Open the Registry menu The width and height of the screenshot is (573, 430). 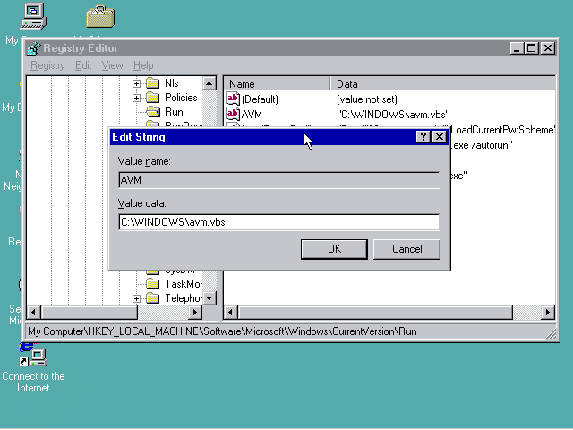pyautogui.click(x=47, y=65)
